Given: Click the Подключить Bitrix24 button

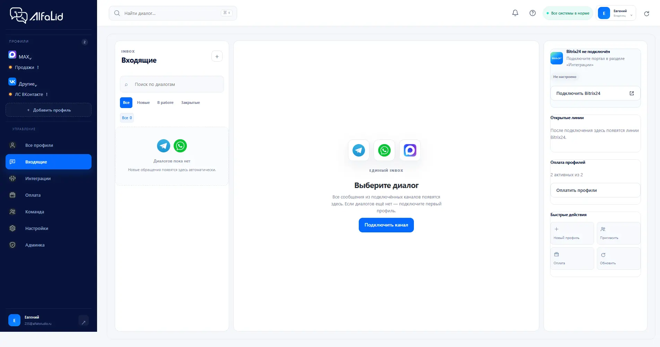Looking at the screenshot, I should point(596,93).
